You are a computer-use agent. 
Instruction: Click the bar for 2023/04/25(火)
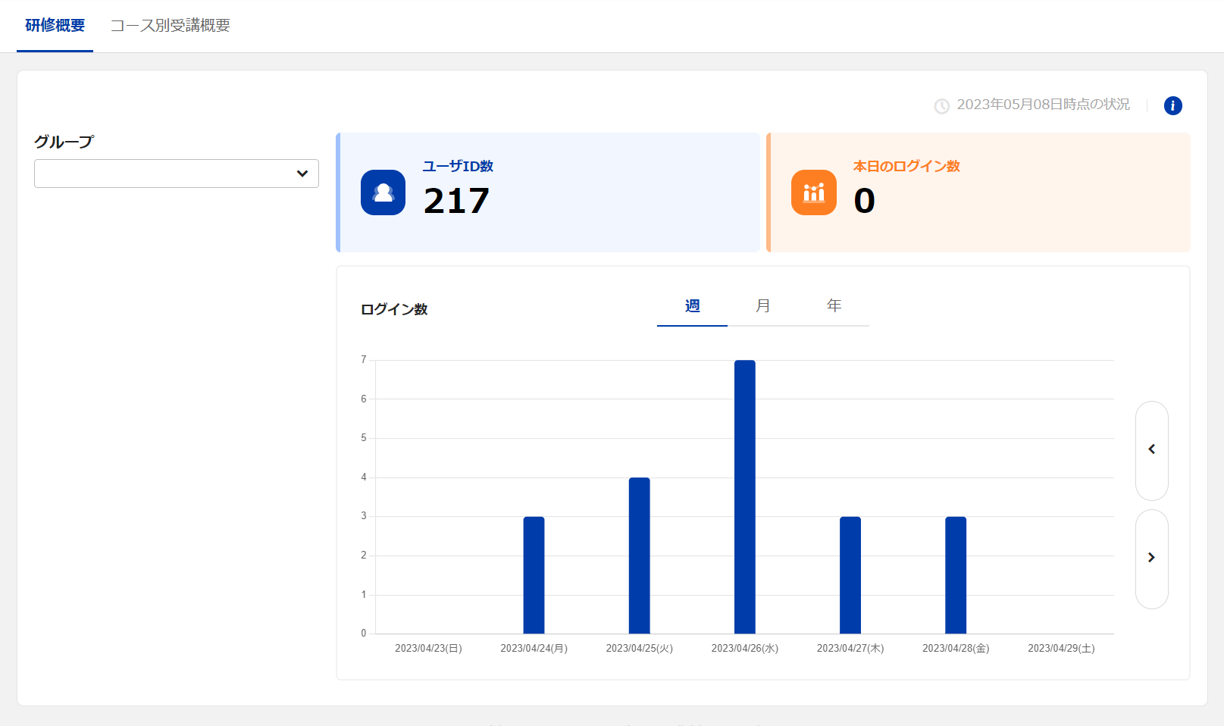tap(640, 555)
